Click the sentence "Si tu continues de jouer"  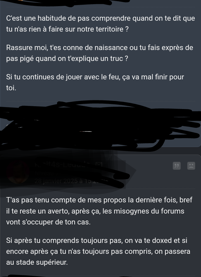[95, 82]
